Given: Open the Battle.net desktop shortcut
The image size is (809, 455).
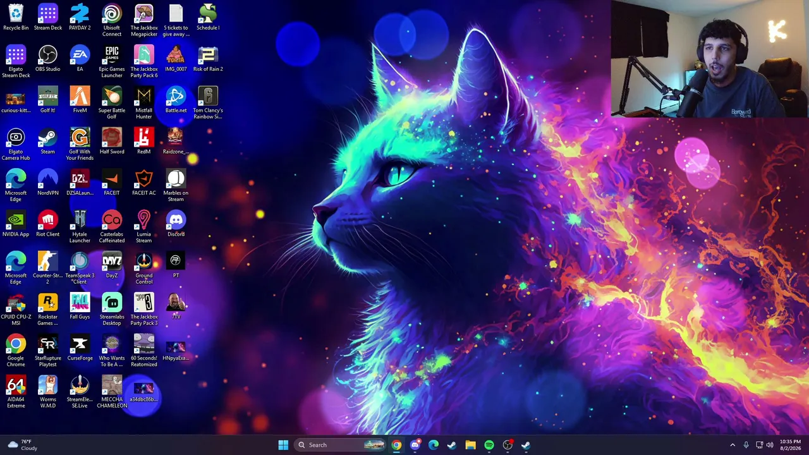Looking at the screenshot, I should [176, 100].
